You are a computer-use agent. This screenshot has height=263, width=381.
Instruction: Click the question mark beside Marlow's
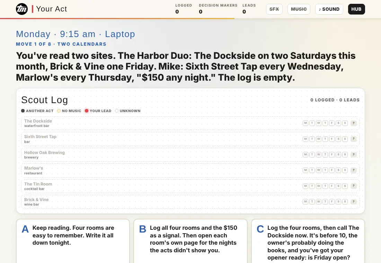(354, 170)
